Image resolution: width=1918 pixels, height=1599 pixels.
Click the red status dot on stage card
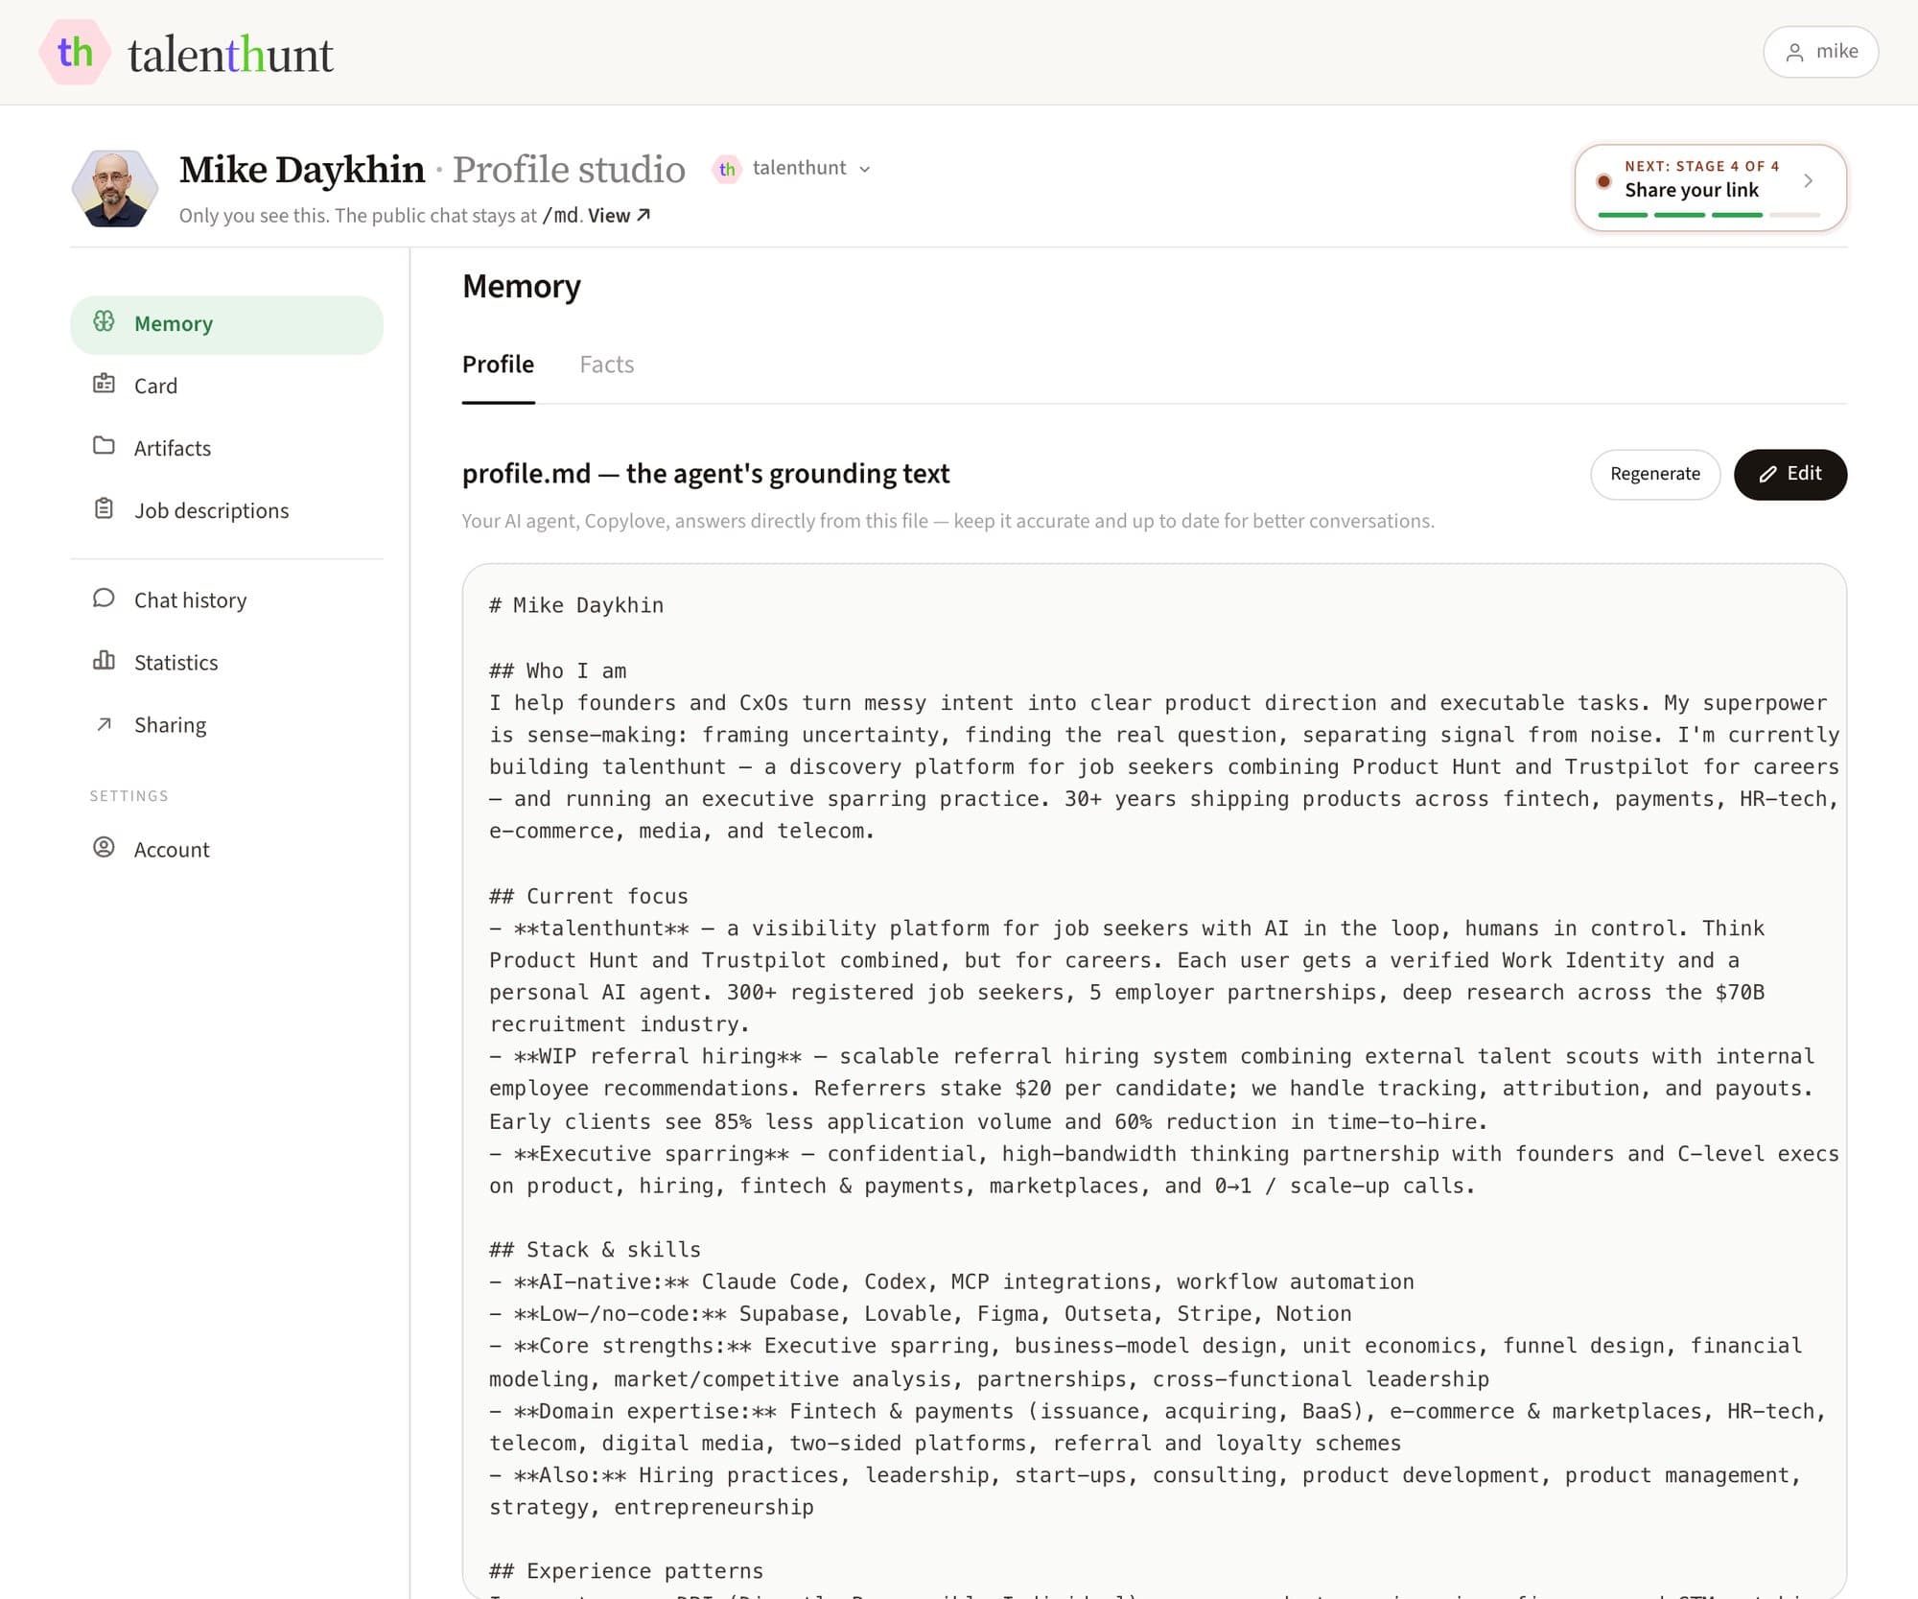[x=1603, y=181]
